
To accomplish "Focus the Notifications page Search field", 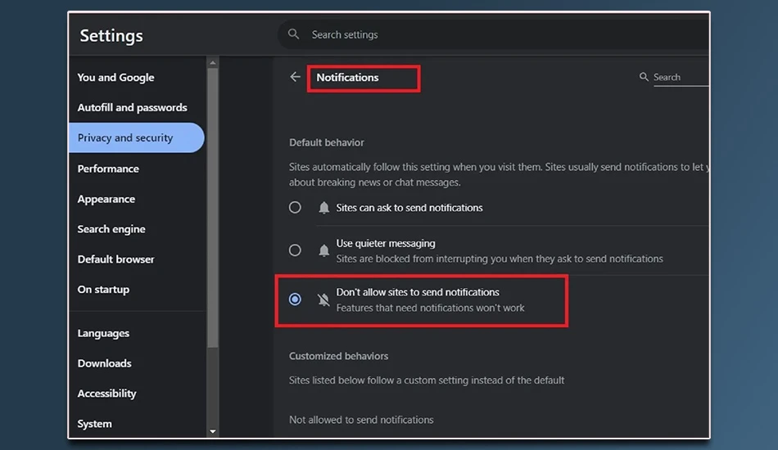I will [x=681, y=77].
